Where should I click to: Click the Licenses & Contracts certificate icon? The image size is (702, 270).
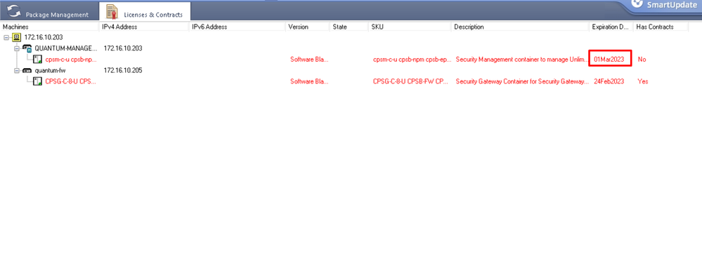(112, 13)
